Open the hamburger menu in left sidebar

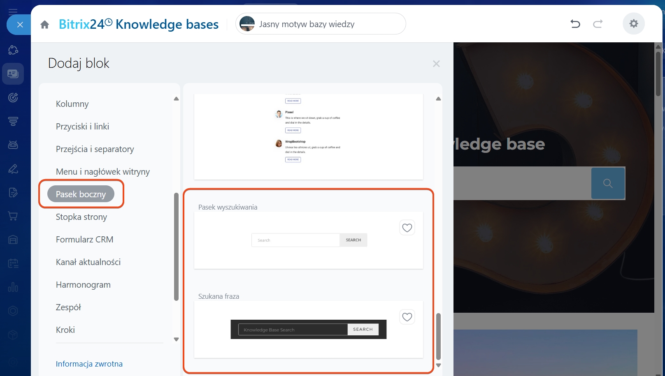13,12
